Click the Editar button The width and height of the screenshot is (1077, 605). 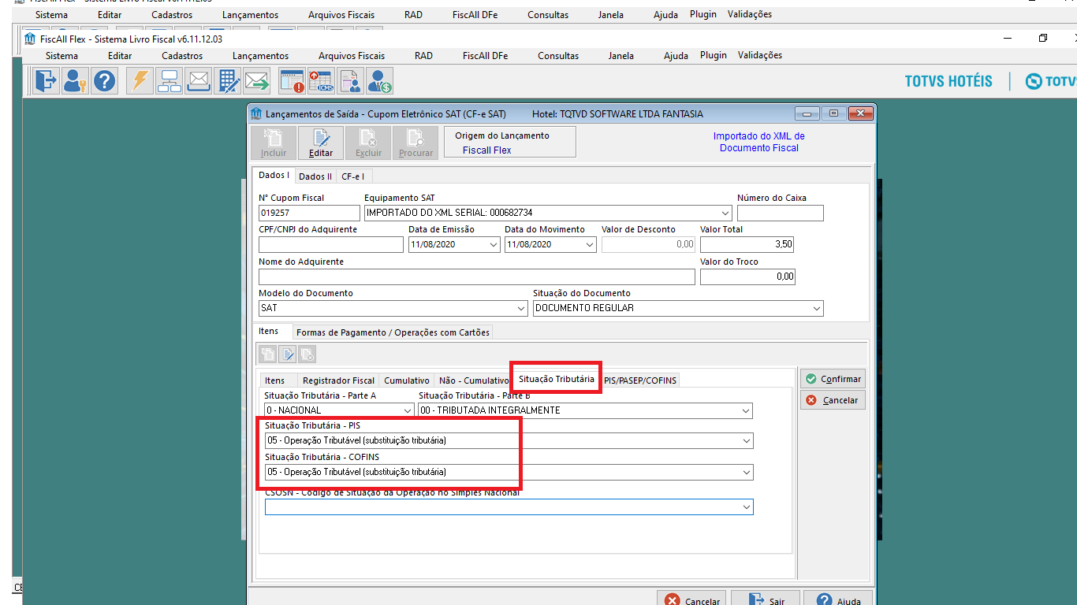coord(321,143)
